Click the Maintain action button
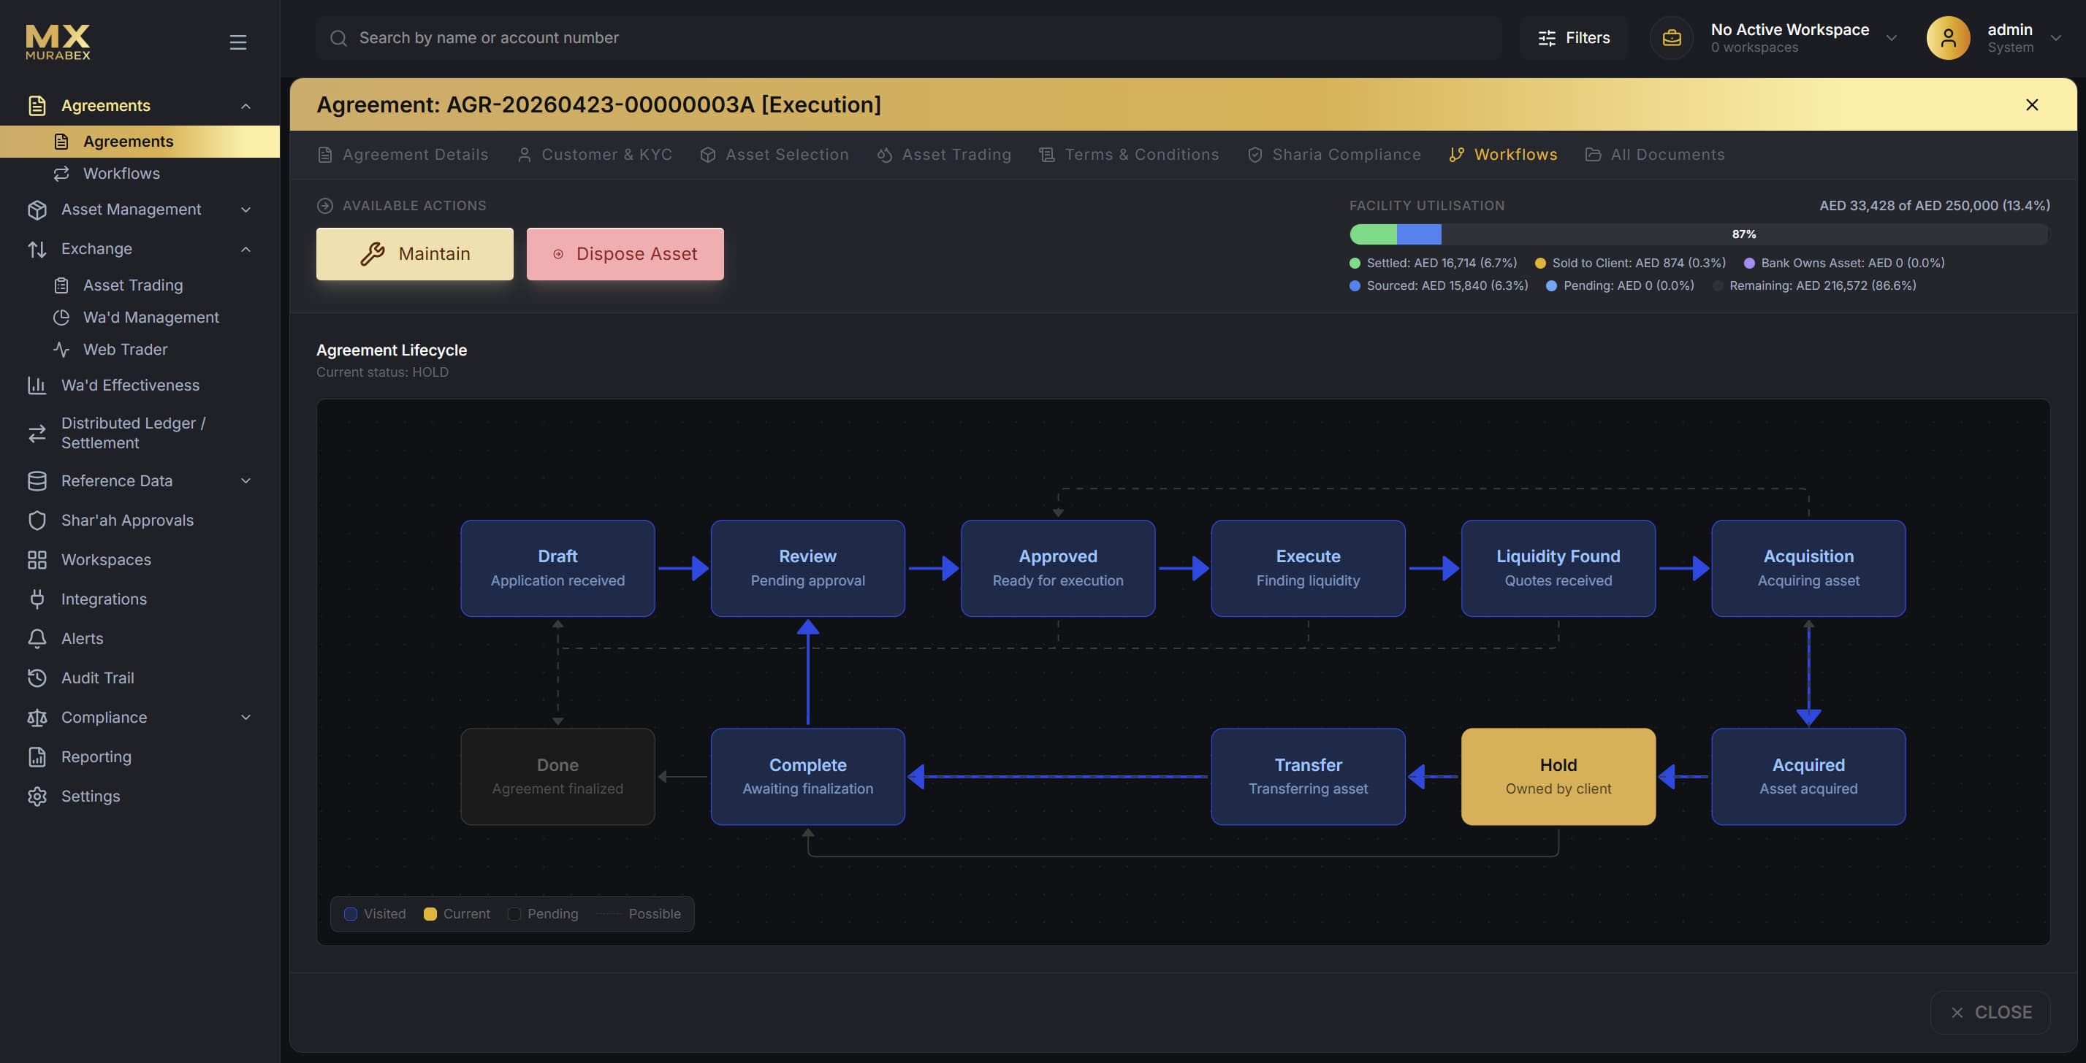Screen dimensions: 2086x1063 [x=414, y=254]
